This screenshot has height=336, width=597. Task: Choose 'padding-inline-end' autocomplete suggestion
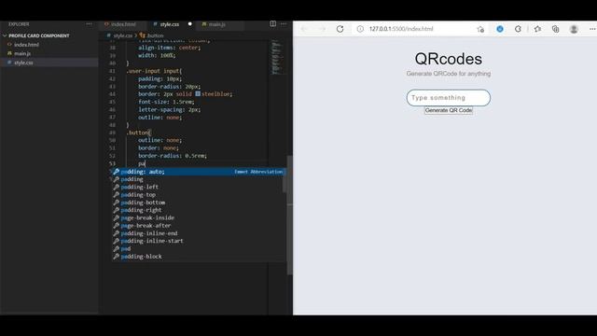(198, 233)
